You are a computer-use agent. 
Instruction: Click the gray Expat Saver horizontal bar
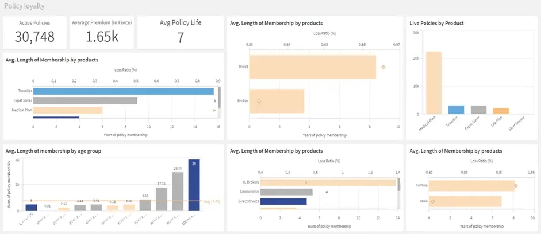click(x=85, y=100)
